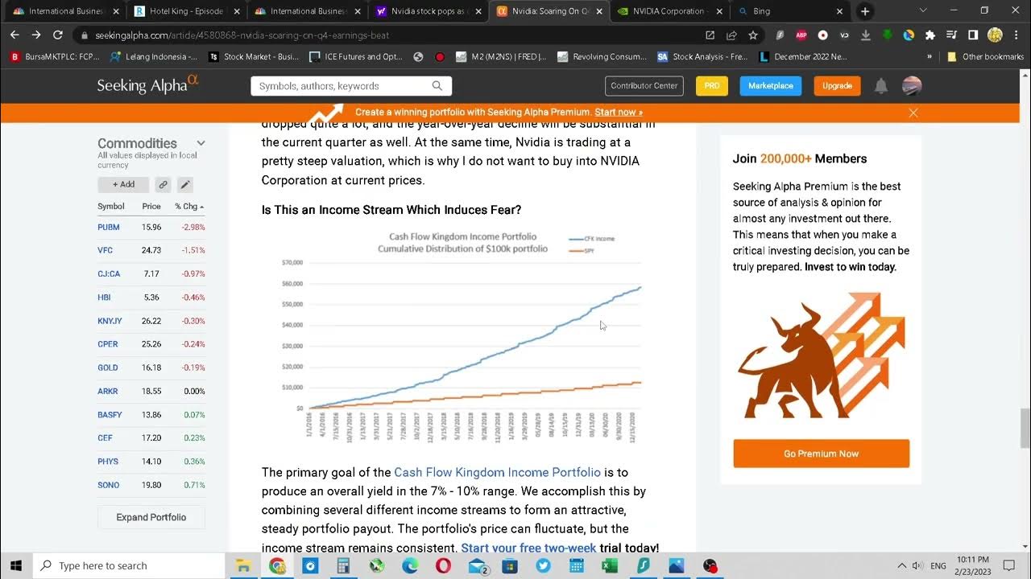This screenshot has height=579, width=1031.
Task: Show hidden system tray icons
Action: pos(901,565)
